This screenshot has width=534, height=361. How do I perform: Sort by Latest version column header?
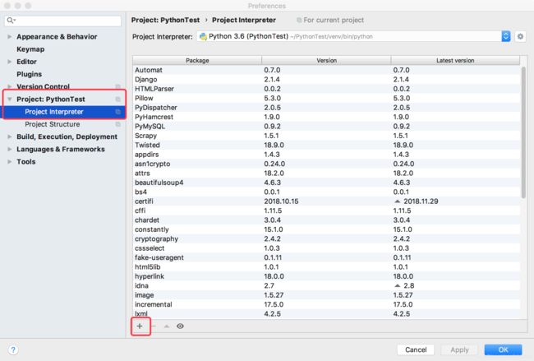(455, 60)
